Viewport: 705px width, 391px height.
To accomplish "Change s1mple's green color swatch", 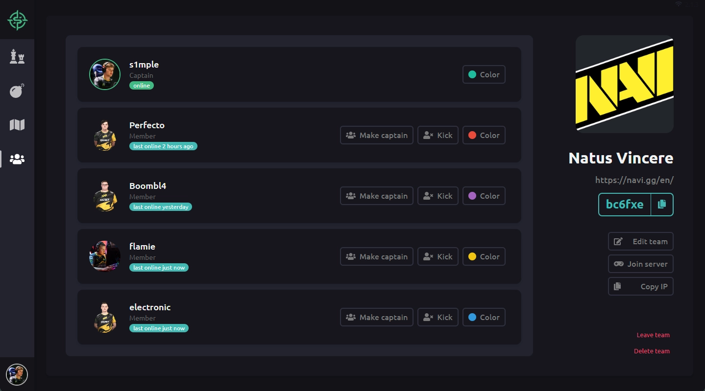I will point(484,74).
